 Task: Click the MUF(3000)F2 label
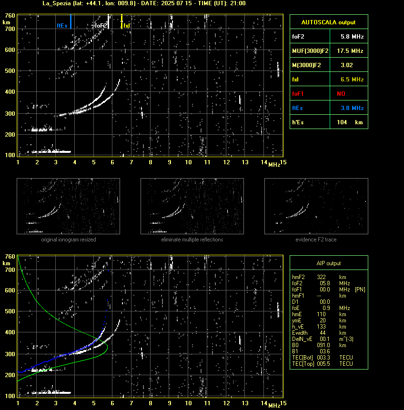pyautogui.click(x=310, y=51)
